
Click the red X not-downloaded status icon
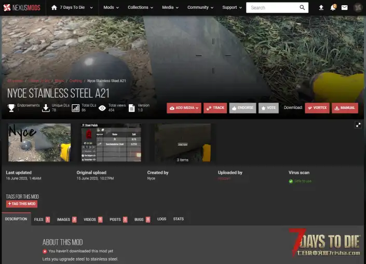(45, 252)
